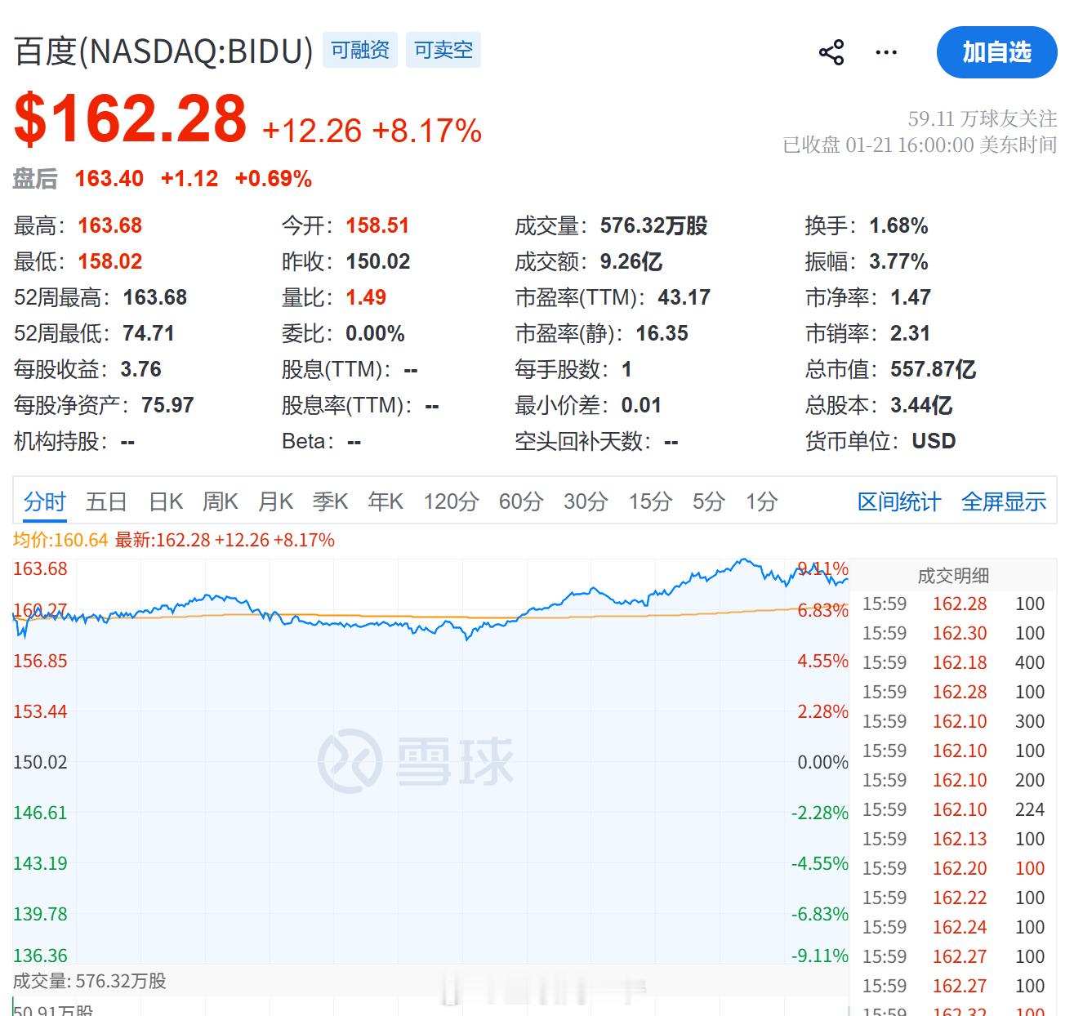
Task: Click the 加自选 button
Action: click(x=996, y=52)
